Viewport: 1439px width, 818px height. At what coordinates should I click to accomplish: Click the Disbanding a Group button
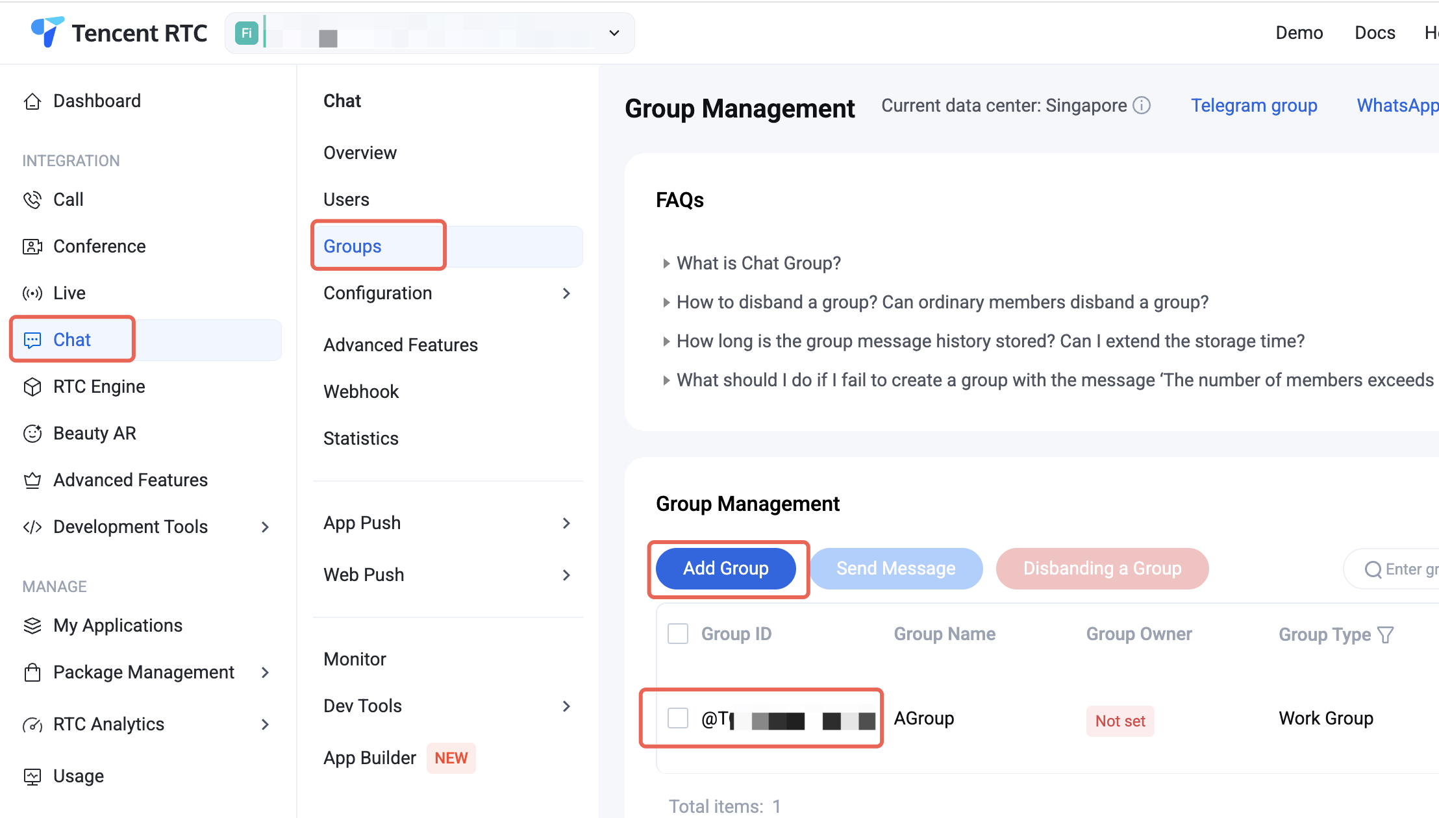[1103, 569]
